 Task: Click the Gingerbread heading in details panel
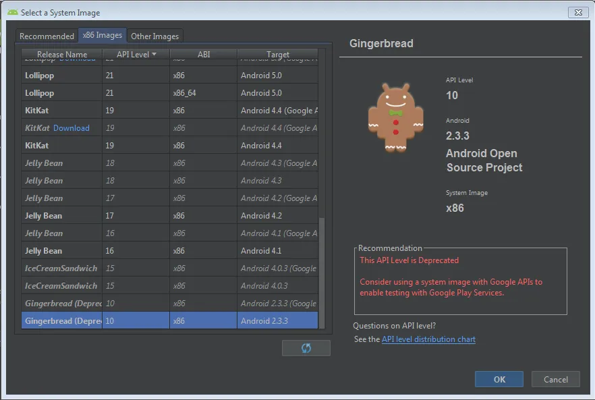tap(381, 43)
